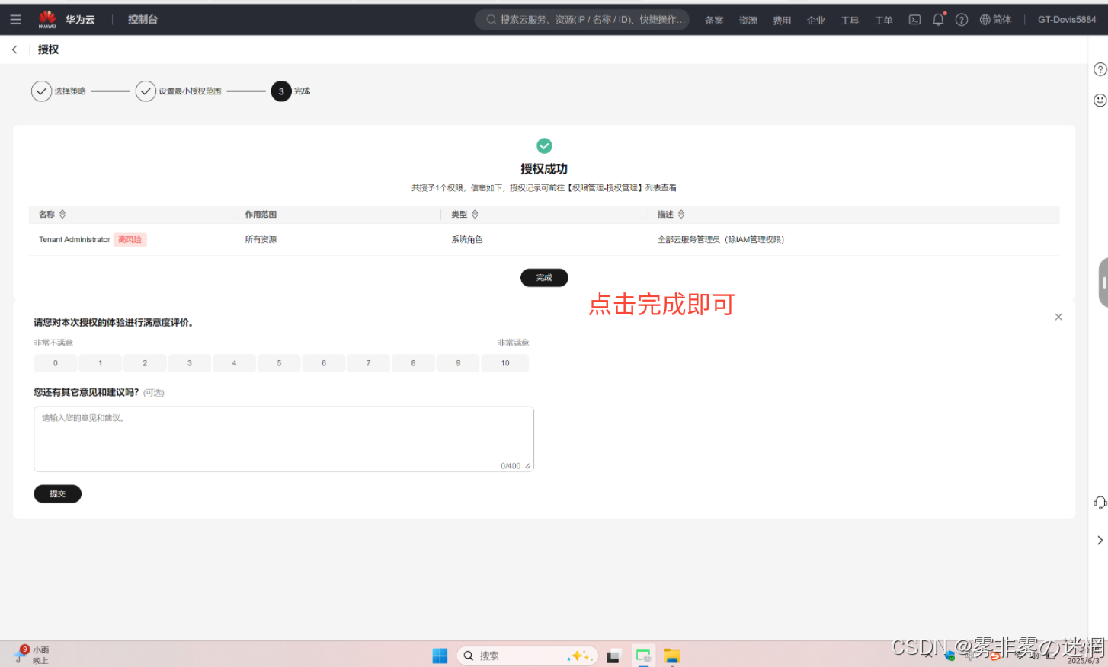
Task: Close the satisfaction survey panel
Action: coord(1058,318)
